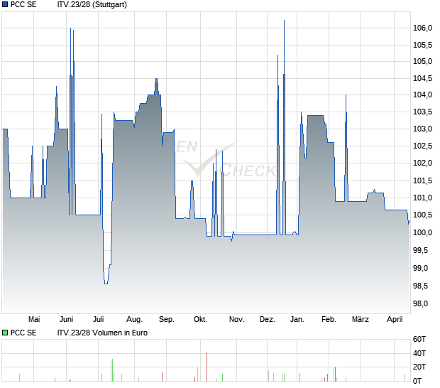This screenshot has height=388, width=440.
Task: Click the CHECK watermark logo in the chart
Action: pos(250,171)
